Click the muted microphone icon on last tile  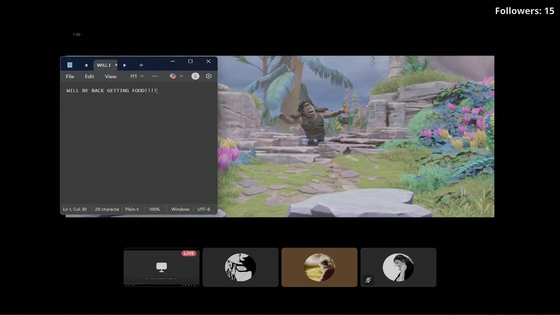click(x=368, y=280)
